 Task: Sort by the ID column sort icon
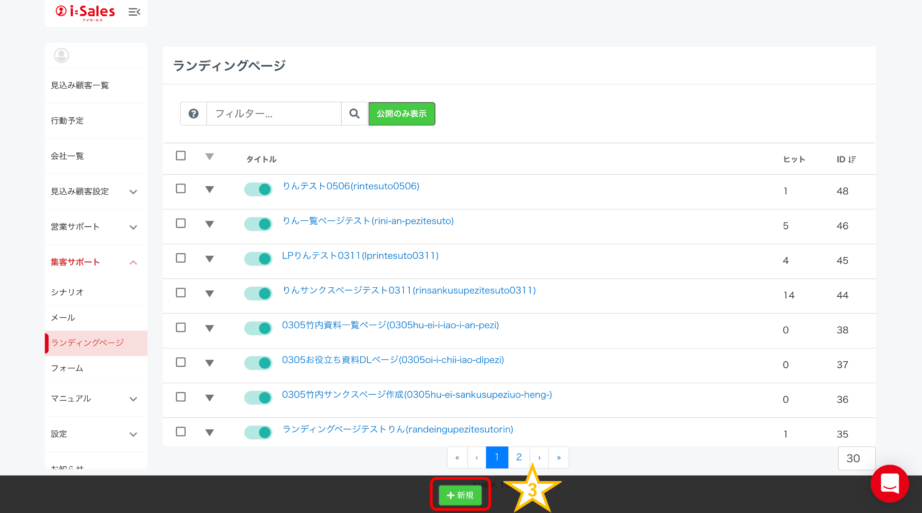852,160
